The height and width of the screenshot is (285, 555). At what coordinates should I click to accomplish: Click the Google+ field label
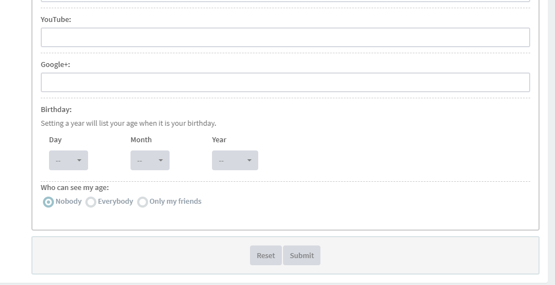(x=56, y=65)
